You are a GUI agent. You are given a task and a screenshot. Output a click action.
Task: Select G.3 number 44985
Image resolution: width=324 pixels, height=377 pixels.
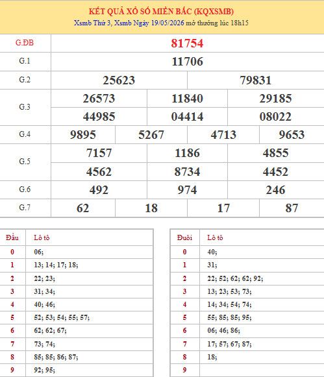[x=99, y=117]
